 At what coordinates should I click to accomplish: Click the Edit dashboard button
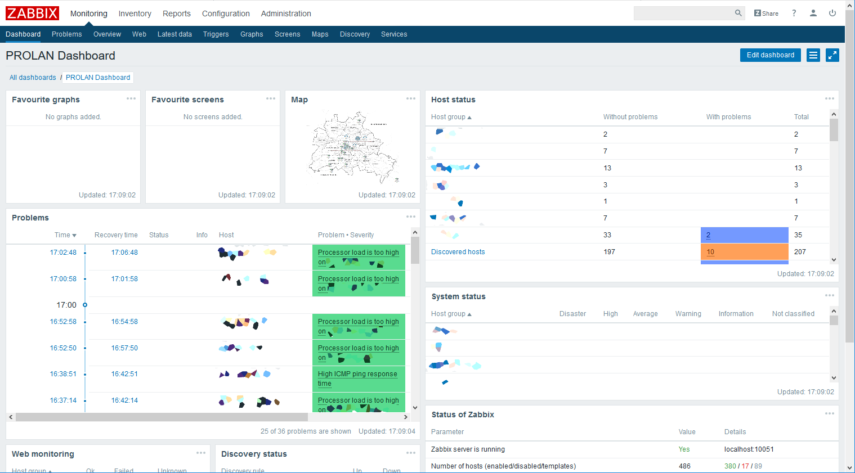coord(770,55)
